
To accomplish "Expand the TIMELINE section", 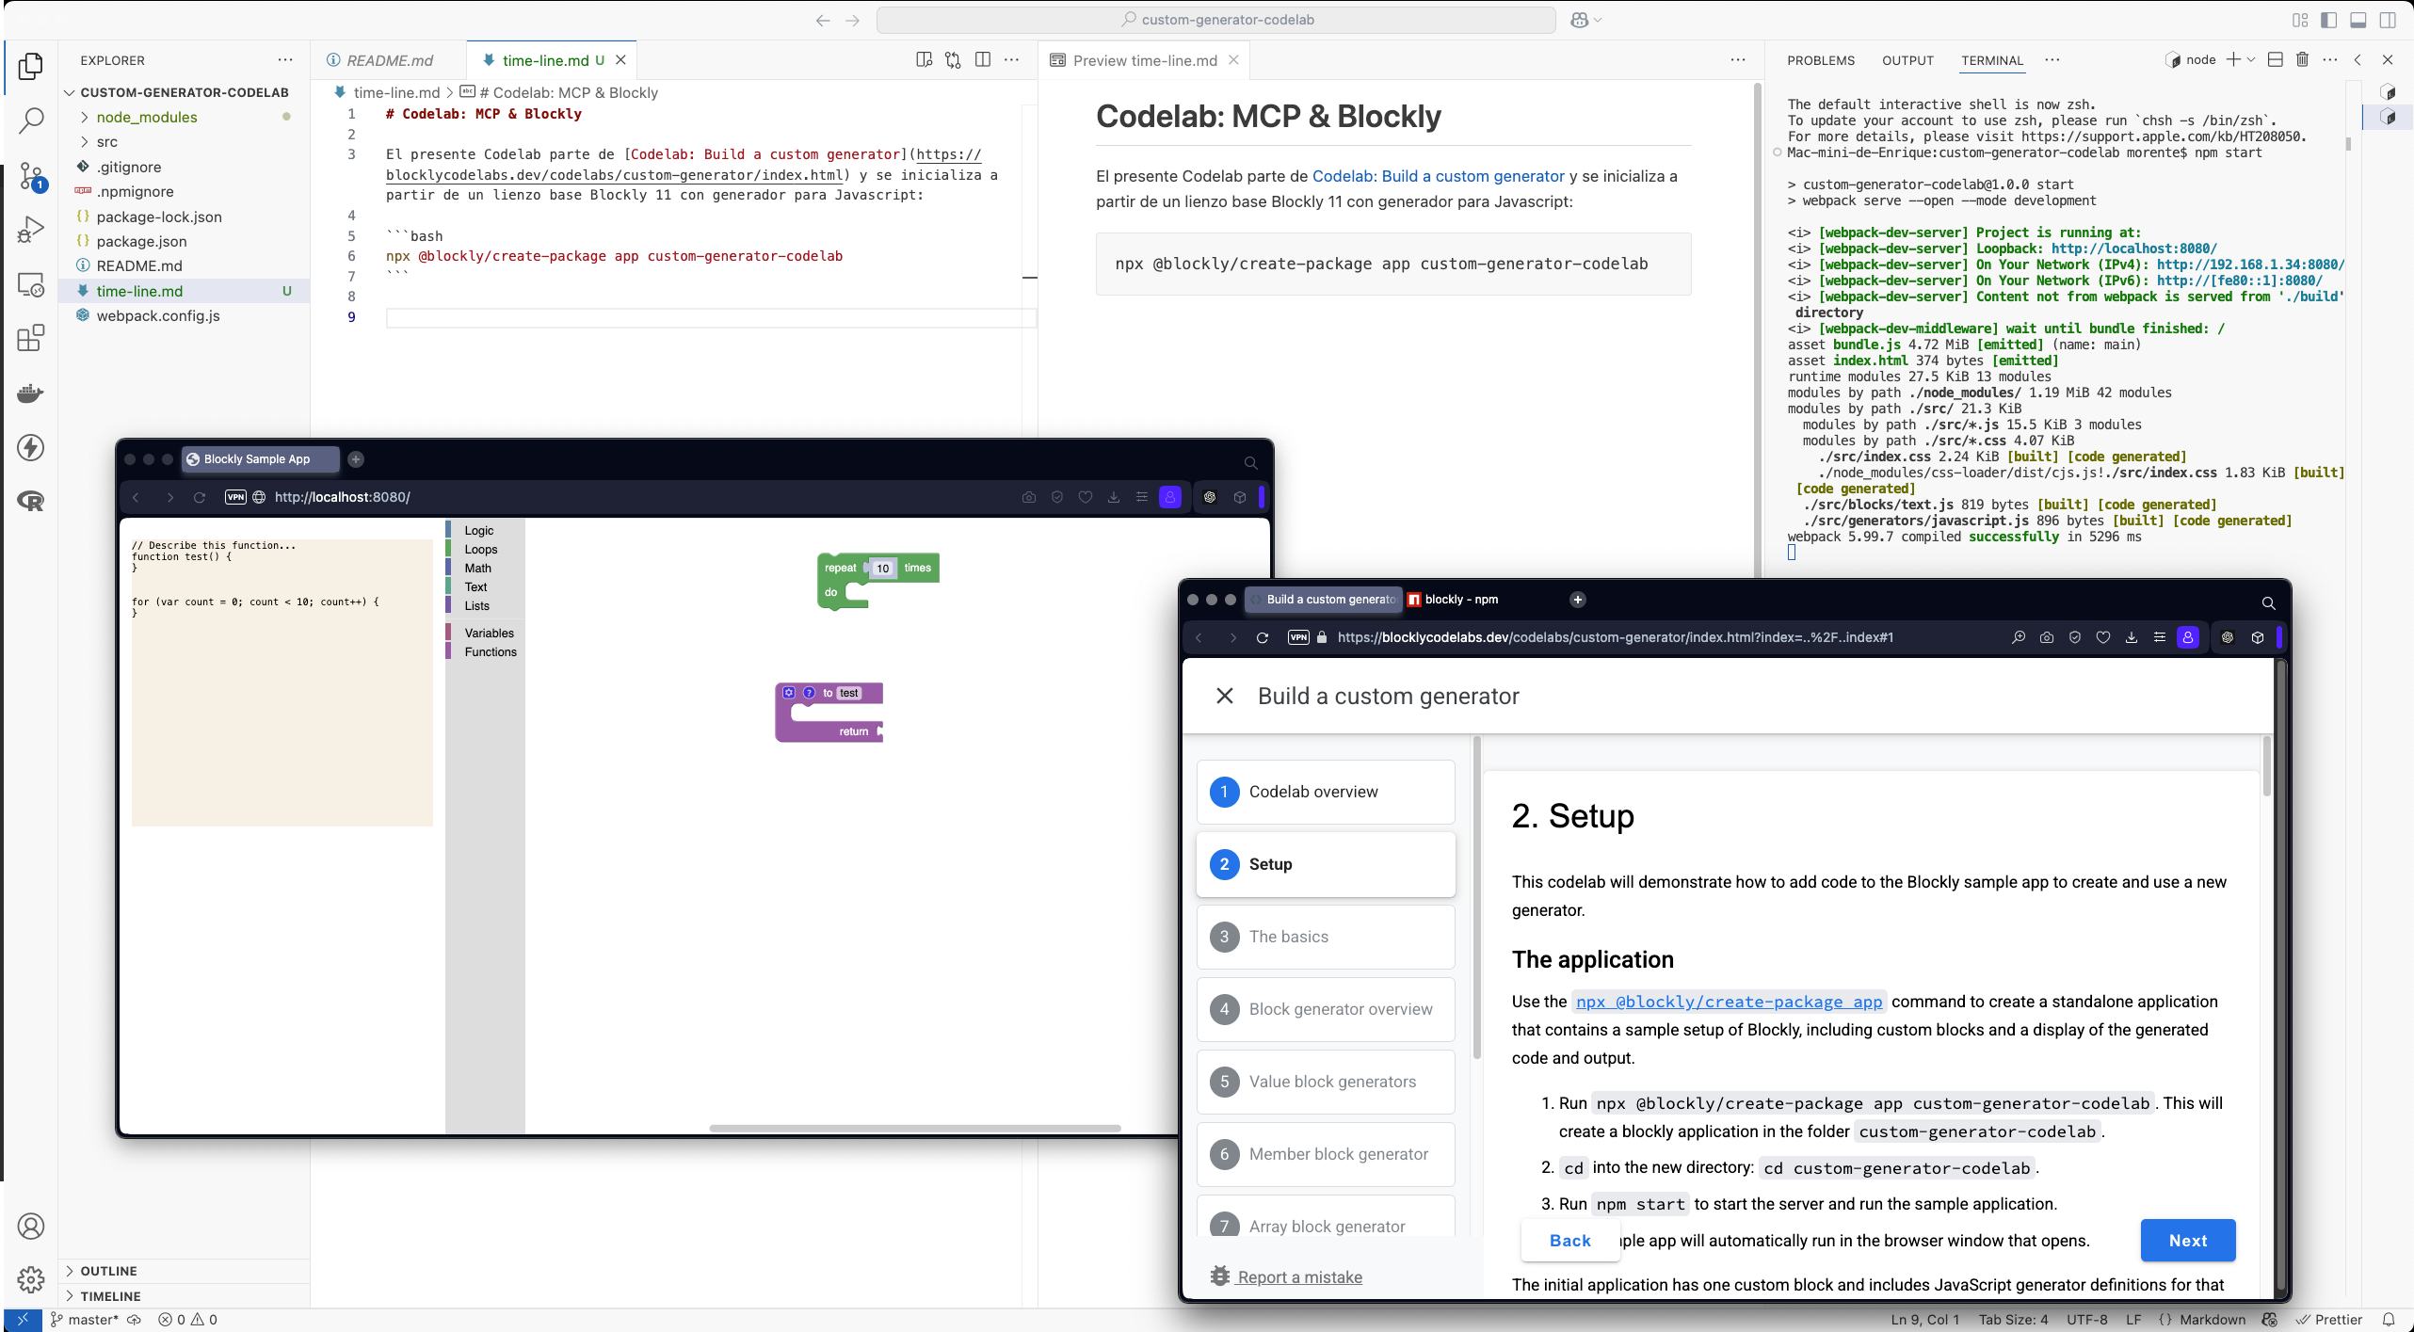I will click(70, 1296).
